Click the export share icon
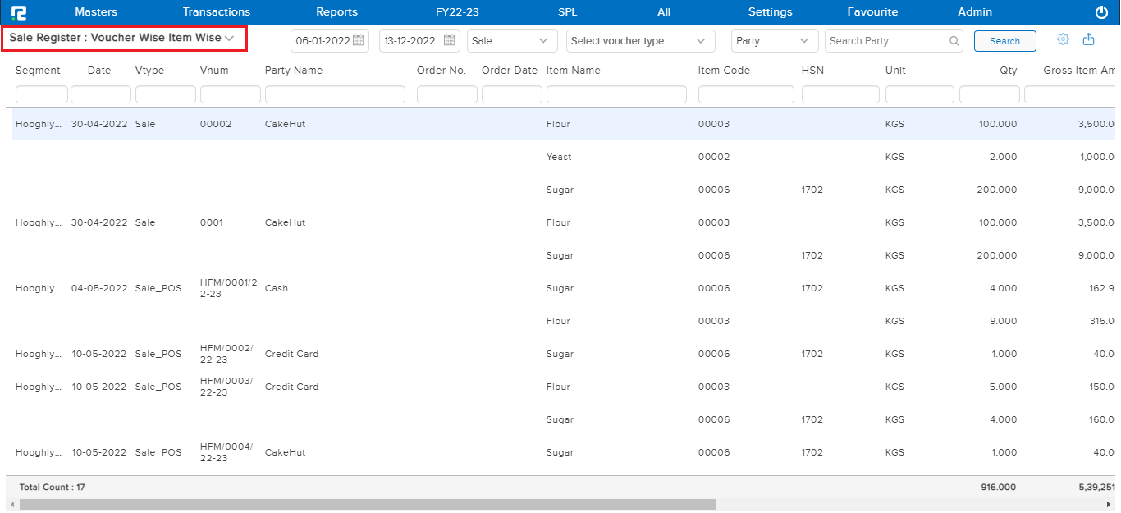This screenshot has width=1121, height=513. [x=1089, y=39]
